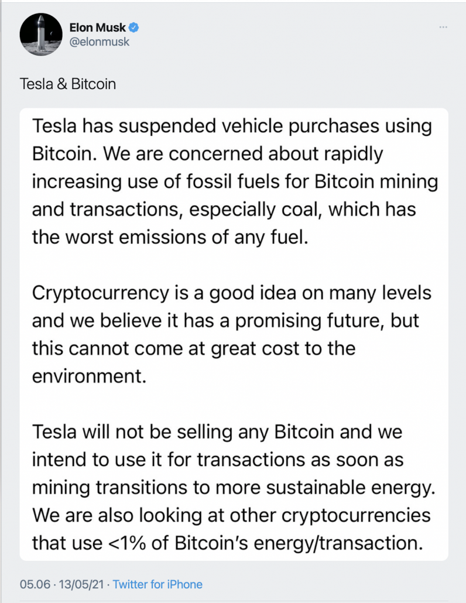Open the three-dot more options menu

click(443, 28)
